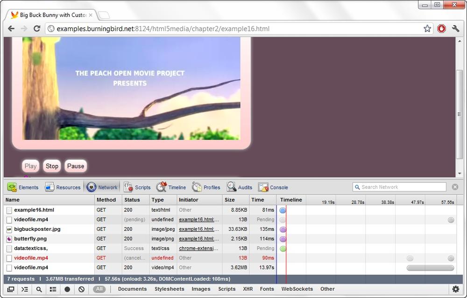Open the Profiles panel
Screen dimensions: 467x298
pos(206,187)
